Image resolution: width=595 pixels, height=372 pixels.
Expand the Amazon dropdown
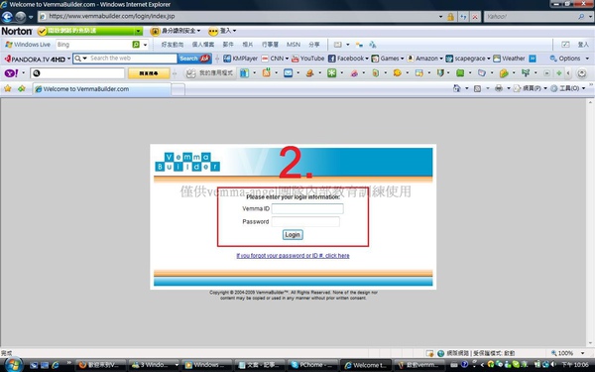point(441,59)
